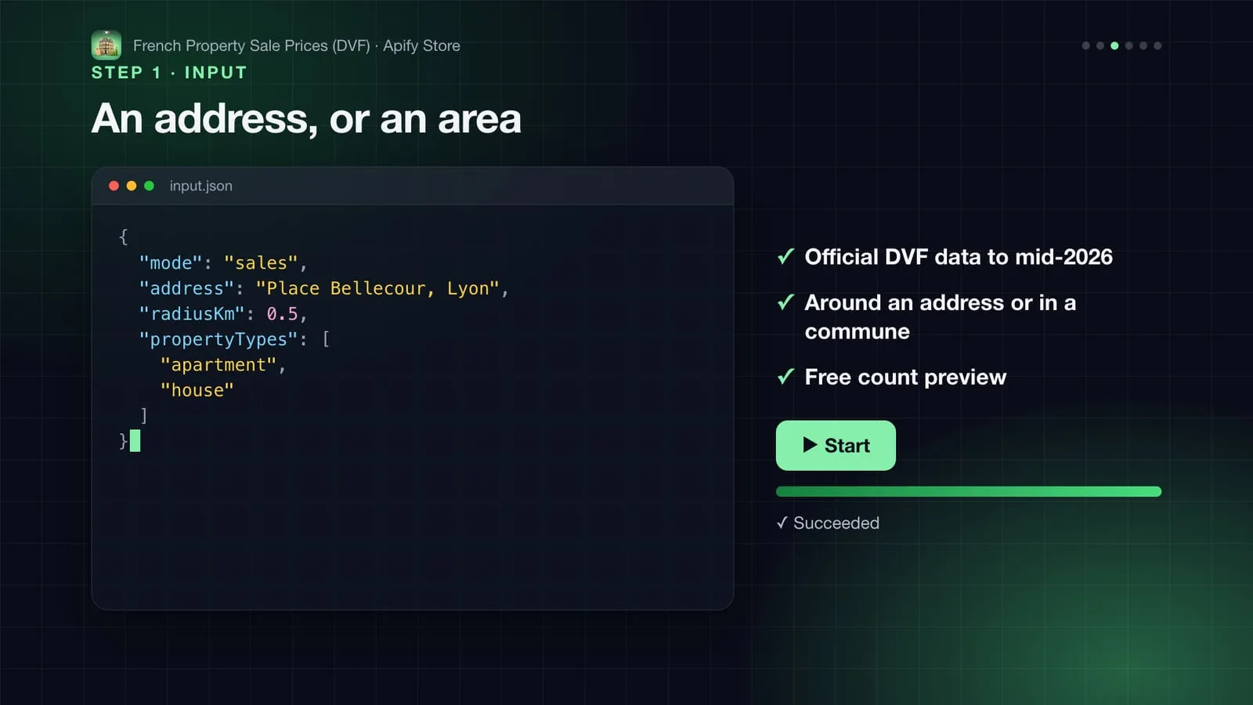Click the heading An address, or an area
The image size is (1253, 705).
[x=306, y=119]
